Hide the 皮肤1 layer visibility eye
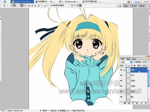150x112 pixels. [121, 81]
